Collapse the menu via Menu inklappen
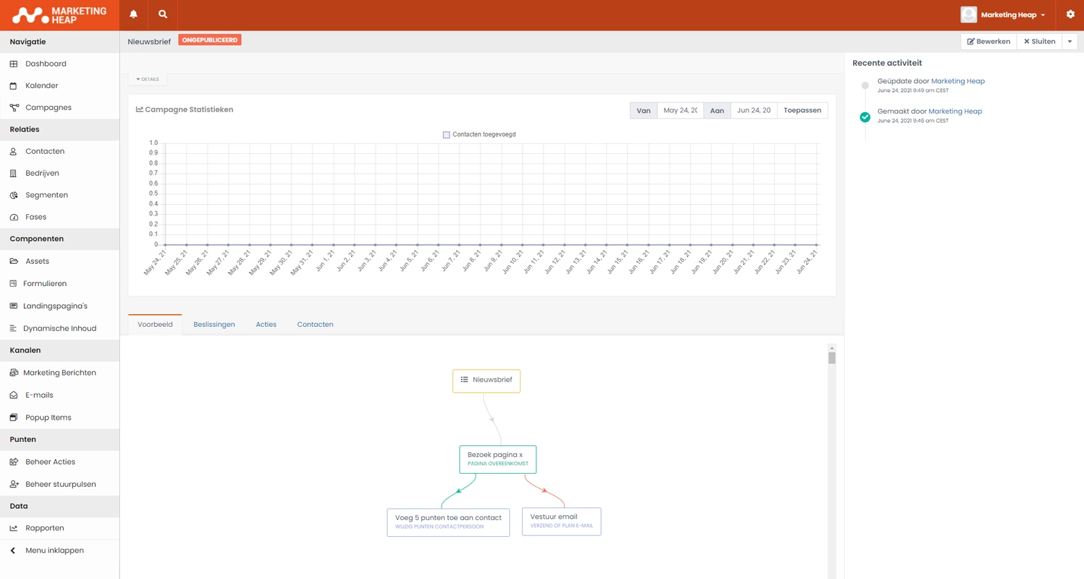 click(x=55, y=551)
